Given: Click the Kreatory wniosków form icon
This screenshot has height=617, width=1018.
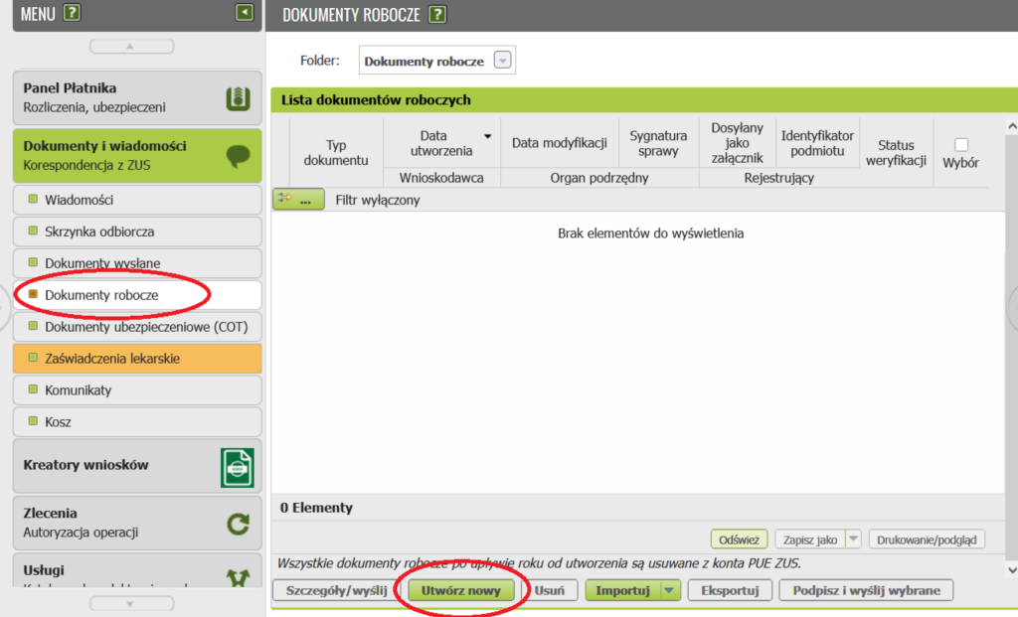Looking at the screenshot, I should (237, 467).
